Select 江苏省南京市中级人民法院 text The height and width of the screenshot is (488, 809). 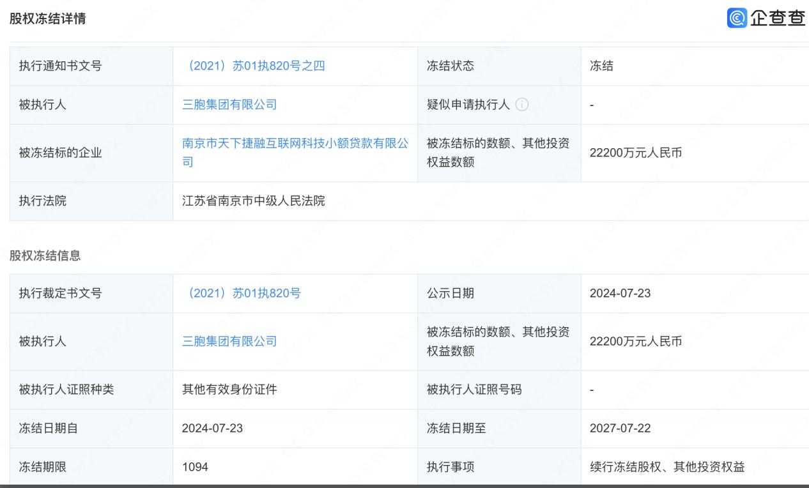point(254,201)
